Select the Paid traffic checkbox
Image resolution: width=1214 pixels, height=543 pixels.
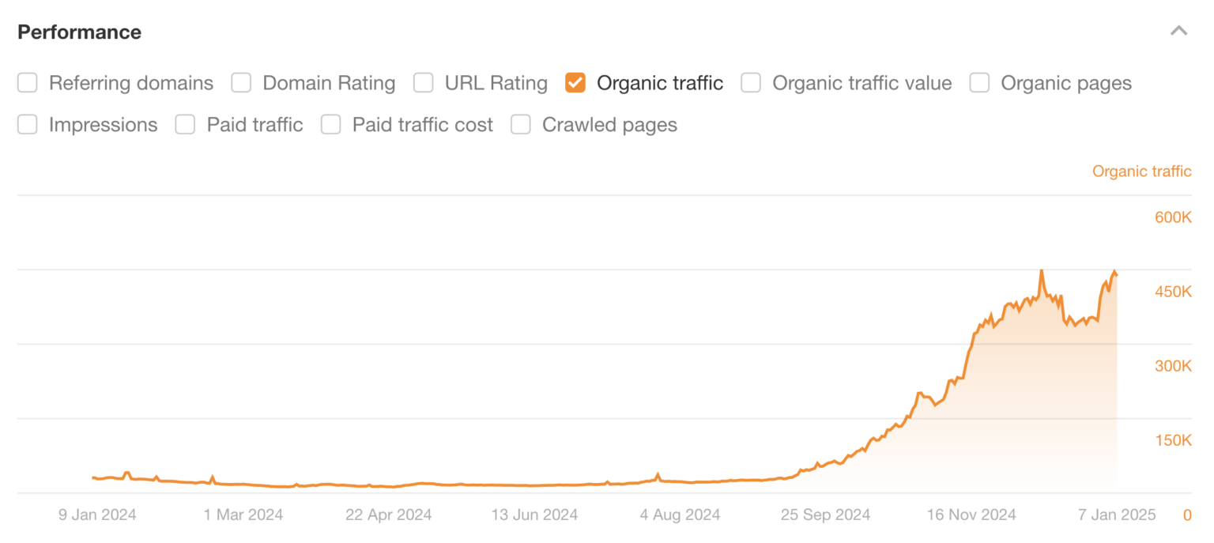185,125
